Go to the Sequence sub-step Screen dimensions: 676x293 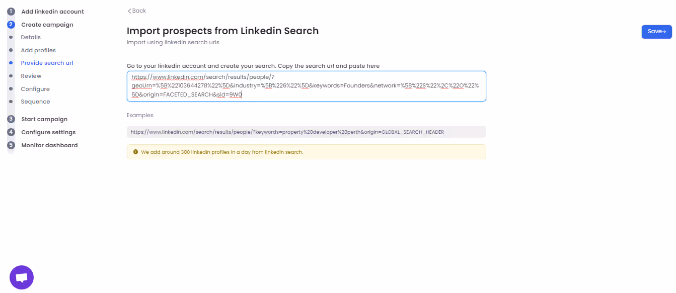click(x=35, y=102)
